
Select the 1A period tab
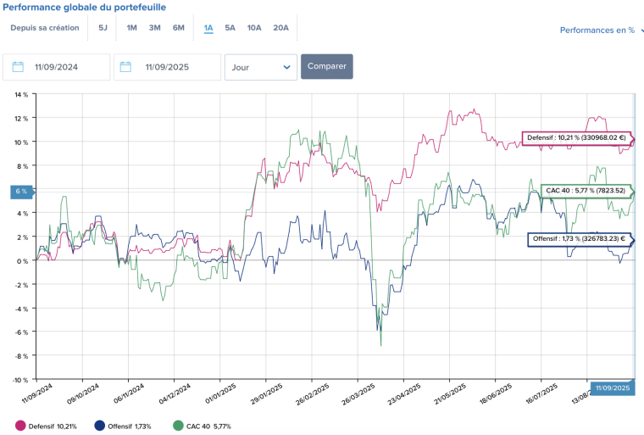coord(208,28)
